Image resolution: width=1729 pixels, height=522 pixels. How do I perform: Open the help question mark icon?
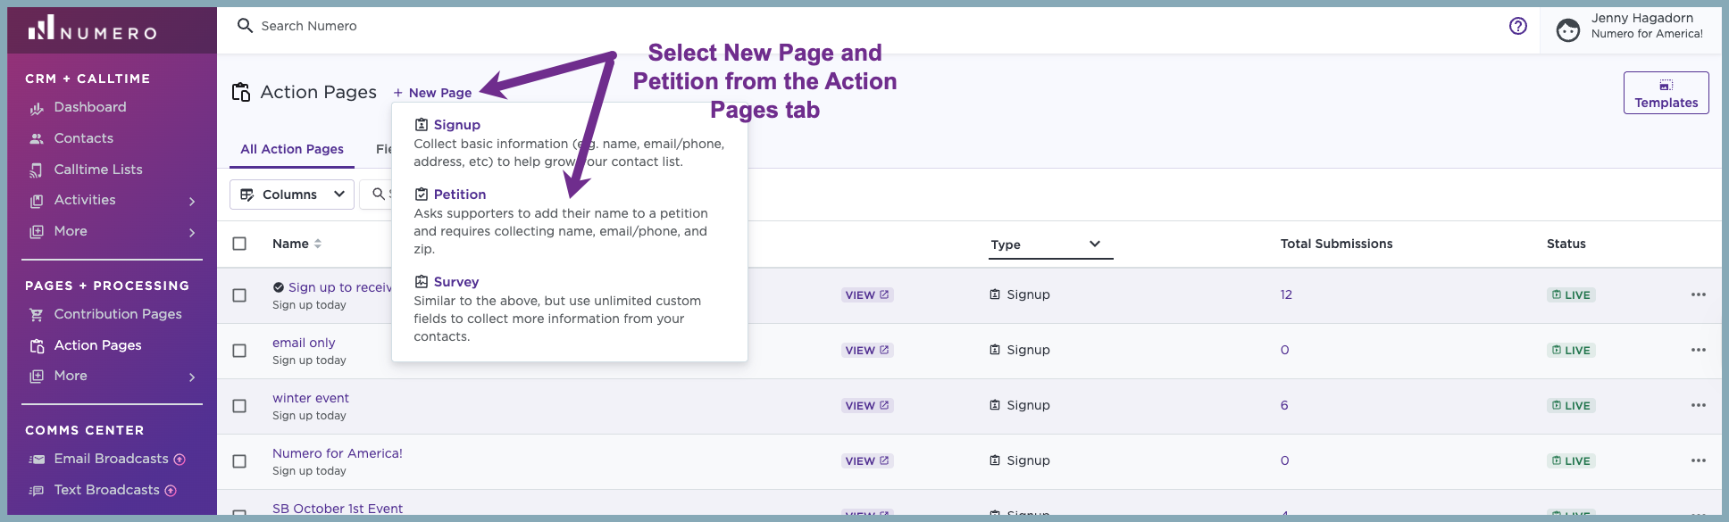pos(1517,26)
